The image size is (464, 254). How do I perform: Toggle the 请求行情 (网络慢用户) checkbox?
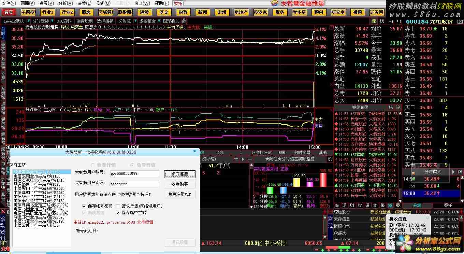(118, 206)
